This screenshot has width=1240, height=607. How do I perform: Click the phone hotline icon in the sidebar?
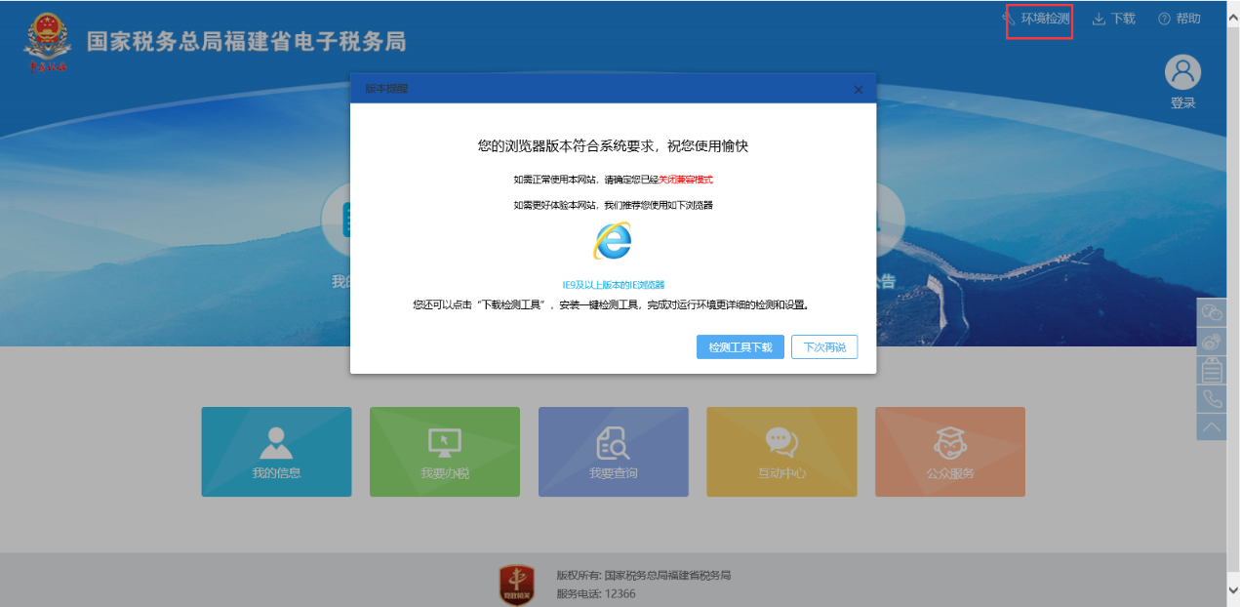coord(1212,399)
